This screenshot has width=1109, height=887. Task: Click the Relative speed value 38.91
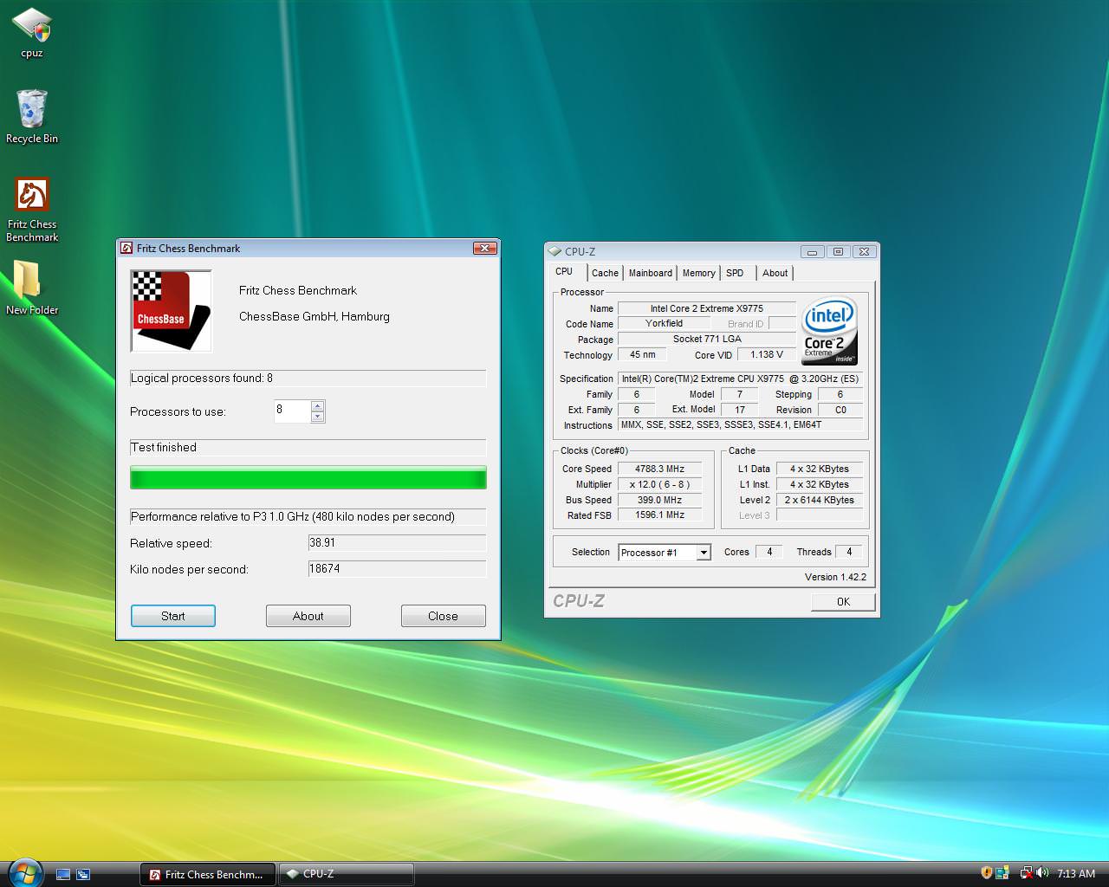click(397, 542)
